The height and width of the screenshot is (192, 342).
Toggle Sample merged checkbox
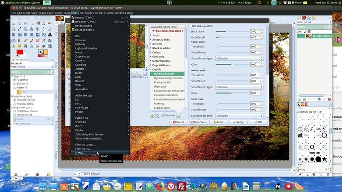tap(15, 115)
